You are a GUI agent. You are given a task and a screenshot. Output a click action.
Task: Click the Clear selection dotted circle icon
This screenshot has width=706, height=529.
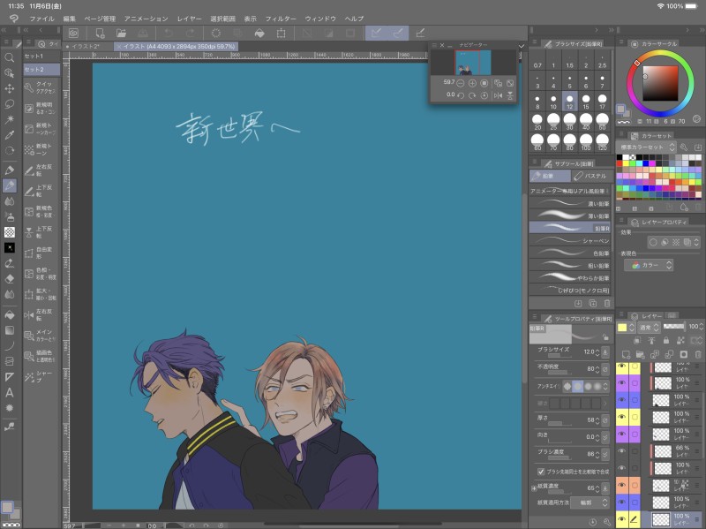[216, 33]
